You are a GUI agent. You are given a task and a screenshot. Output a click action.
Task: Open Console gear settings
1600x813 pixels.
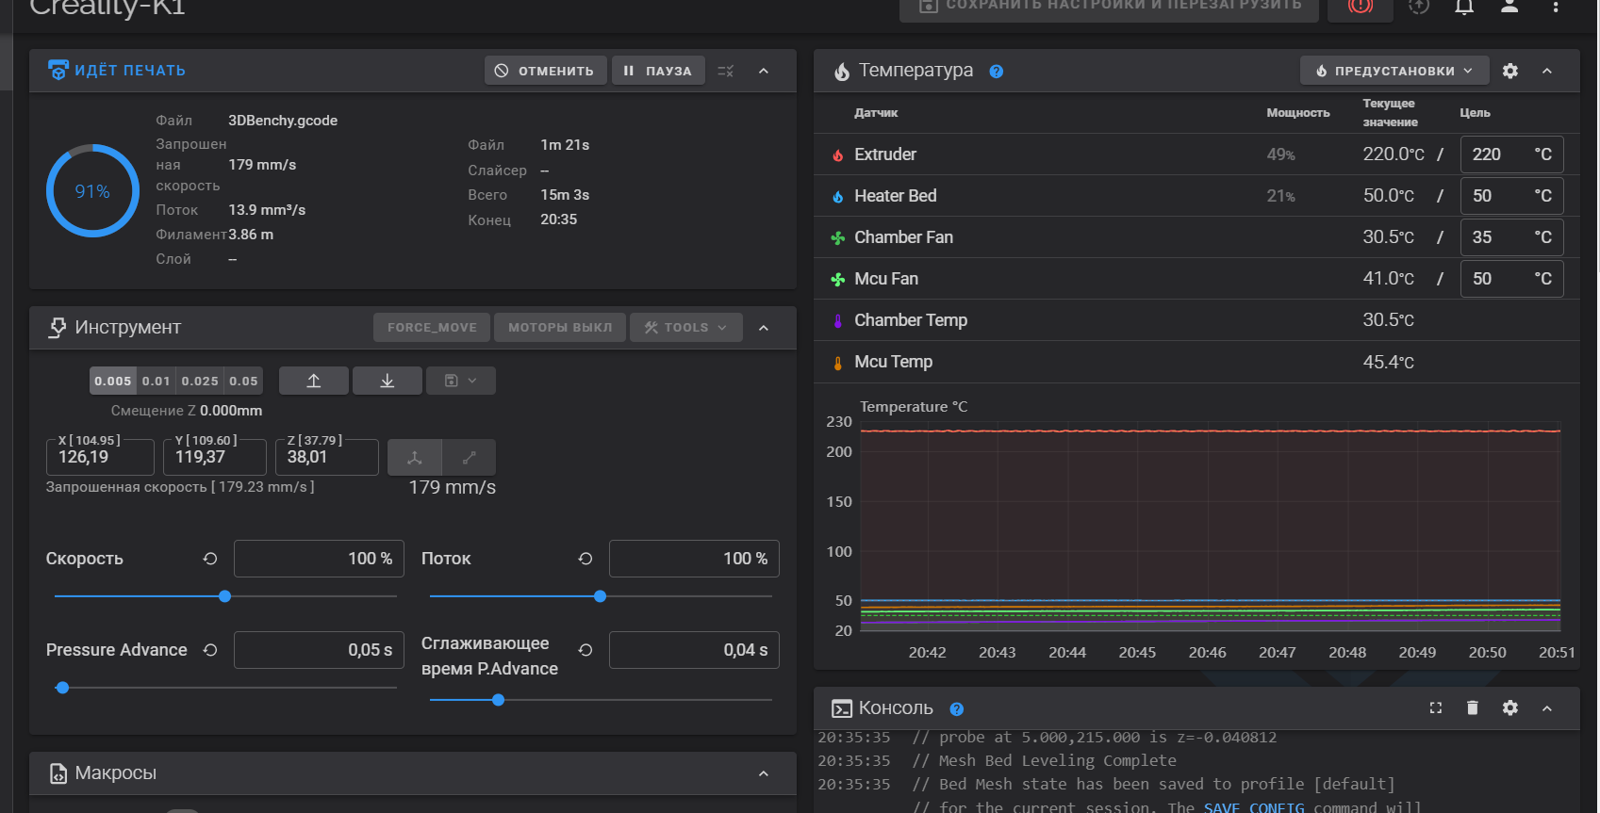pyautogui.click(x=1510, y=707)
